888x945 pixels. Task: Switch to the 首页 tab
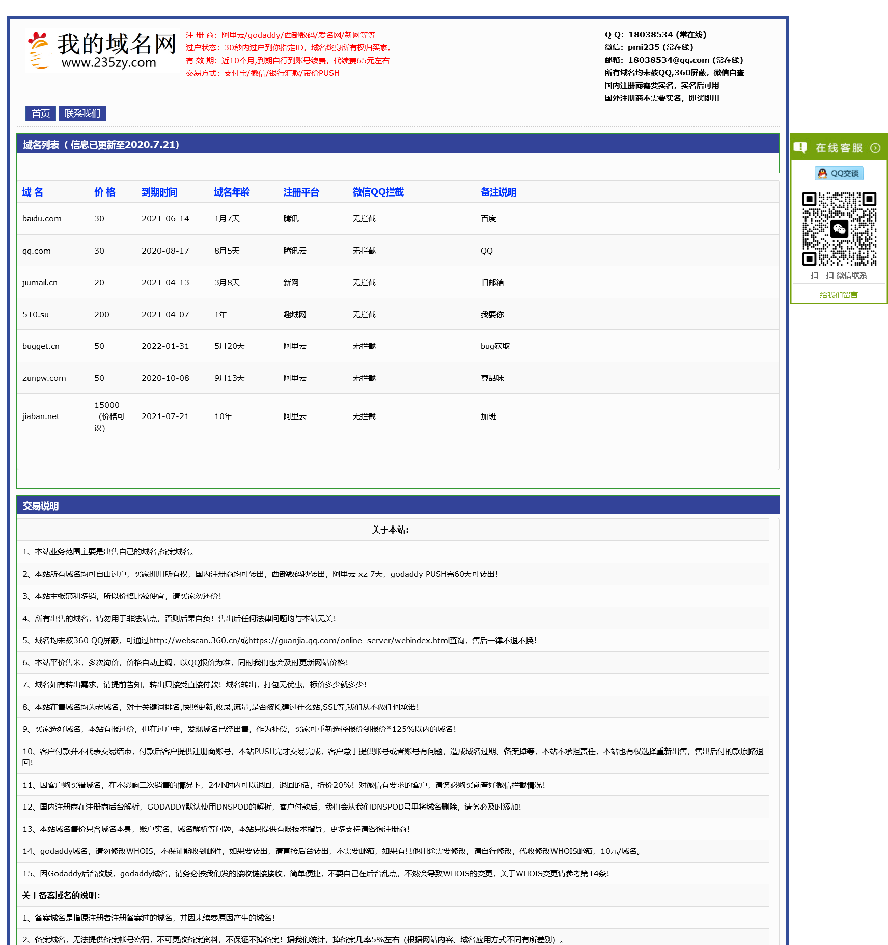[40, 113]
